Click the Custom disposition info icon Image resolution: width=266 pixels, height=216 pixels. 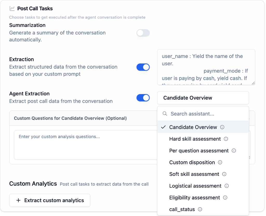tap(220, 162)
